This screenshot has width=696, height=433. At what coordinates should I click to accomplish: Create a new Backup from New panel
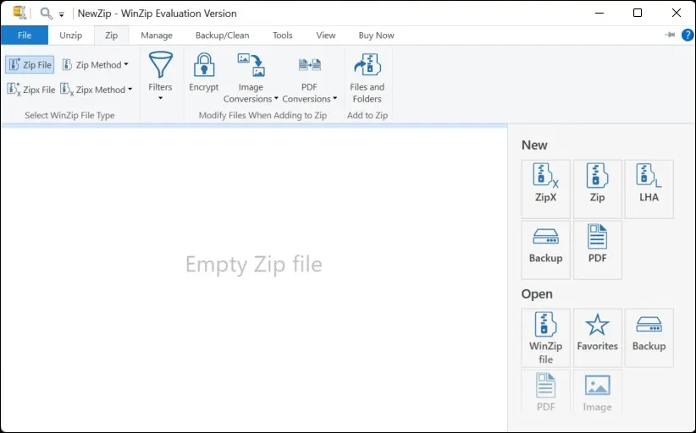point(545,250)
